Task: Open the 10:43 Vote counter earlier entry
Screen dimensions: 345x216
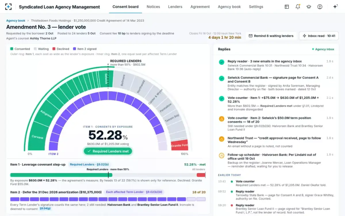Action: 276,183
